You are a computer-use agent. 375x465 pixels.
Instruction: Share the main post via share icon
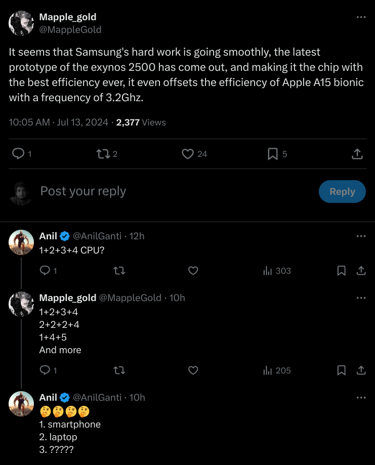(x=357, y=154)
